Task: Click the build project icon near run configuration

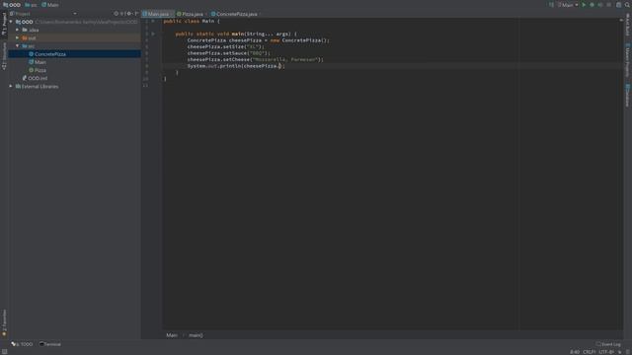Action: [551, 5]
